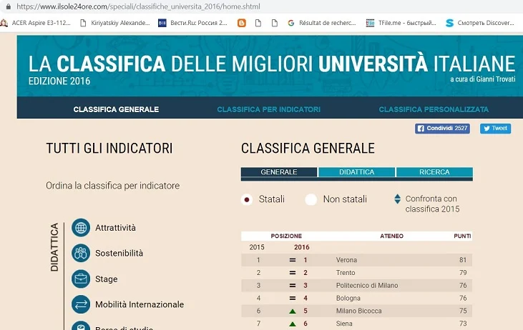Click the green up arrow in Siena row
This screenshot has height=330, width=523.
[293, 324]
